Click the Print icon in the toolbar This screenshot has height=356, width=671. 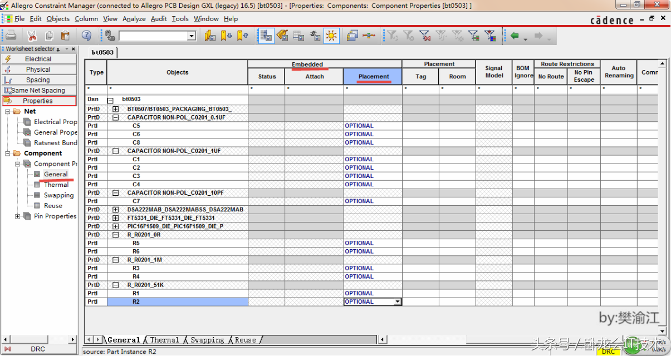point(11,36)
